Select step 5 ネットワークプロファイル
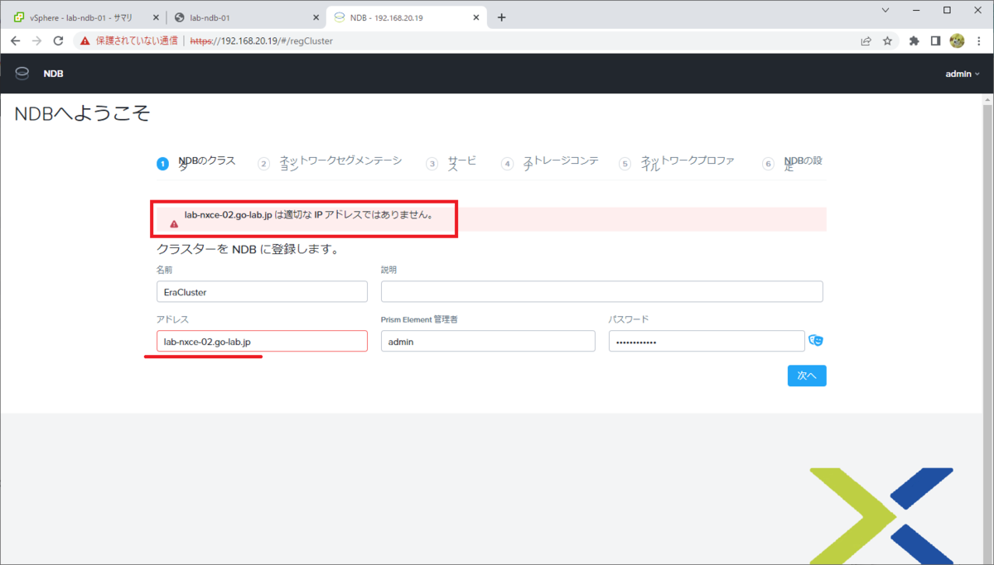This screenshot has height=565, width=994. click(x=678, y=164)
